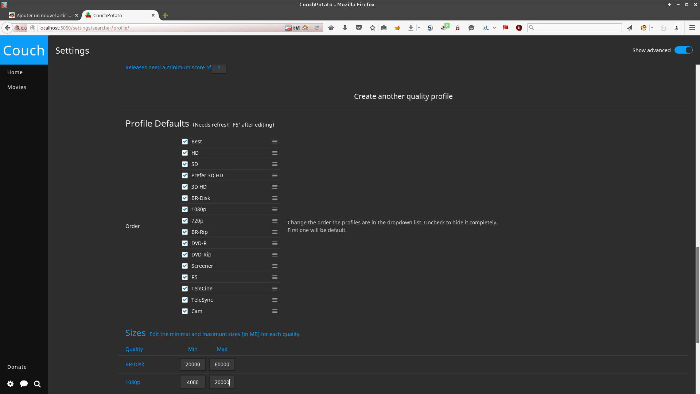Open the Firefox hamburger menu
This screenshot has width=700, height=394.
(692, 28)
